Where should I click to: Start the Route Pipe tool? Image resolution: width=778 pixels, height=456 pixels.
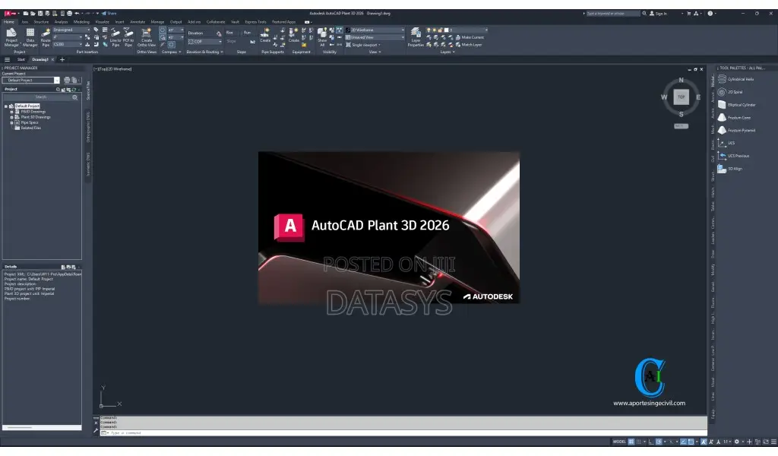46,38
